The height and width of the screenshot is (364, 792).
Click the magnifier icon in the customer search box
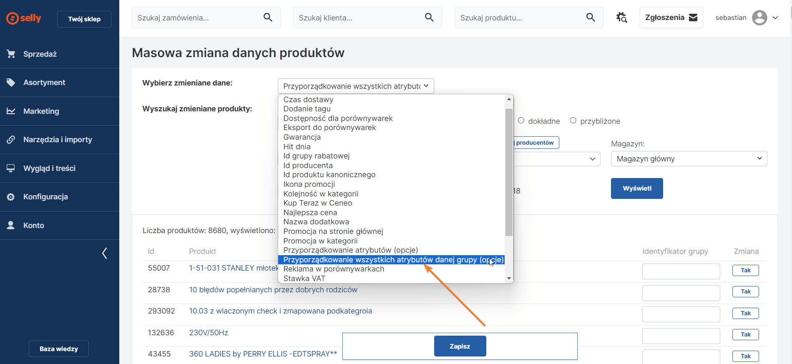coord(429,18)
